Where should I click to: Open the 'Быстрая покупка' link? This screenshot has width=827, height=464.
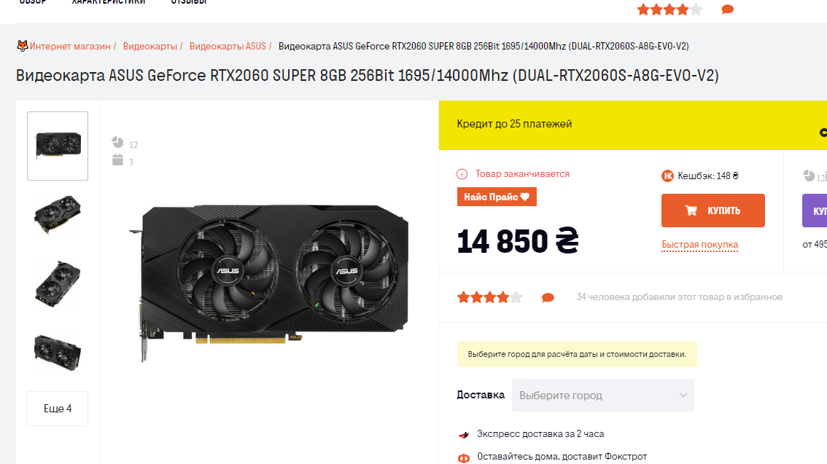pos(700,244)
